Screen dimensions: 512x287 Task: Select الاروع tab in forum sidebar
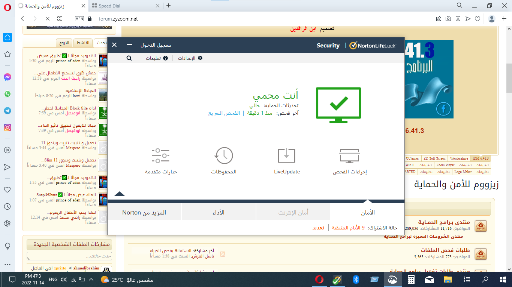[x=64, y=43]
